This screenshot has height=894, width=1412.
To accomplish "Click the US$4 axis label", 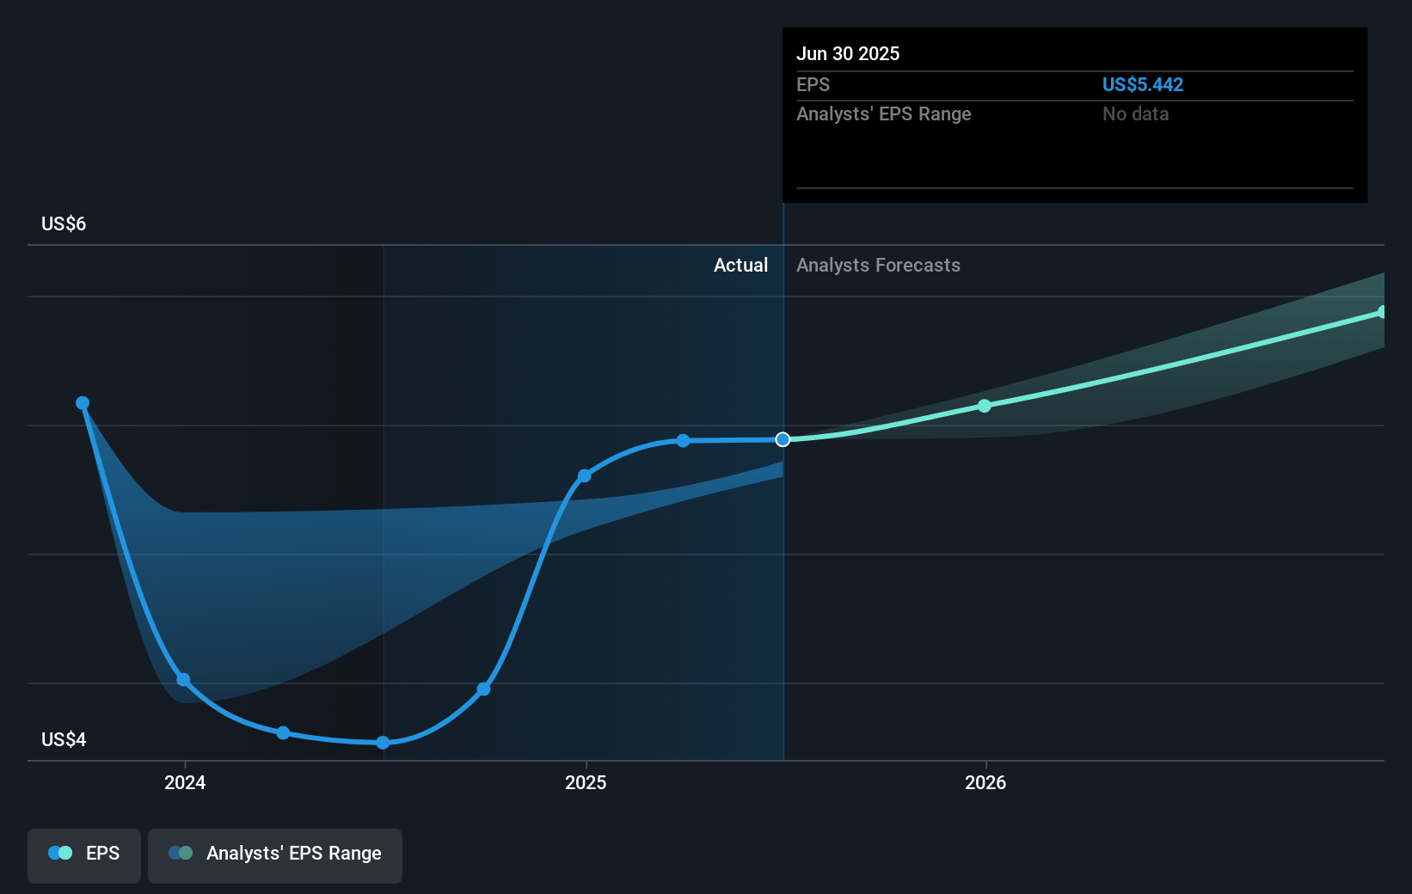I will coord(64,739).
